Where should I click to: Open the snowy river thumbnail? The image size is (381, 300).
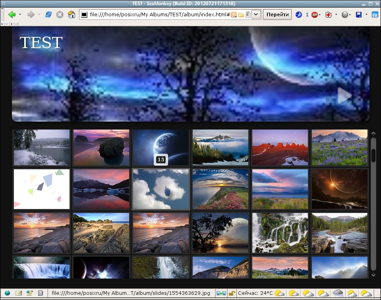[x=42, y=147]
